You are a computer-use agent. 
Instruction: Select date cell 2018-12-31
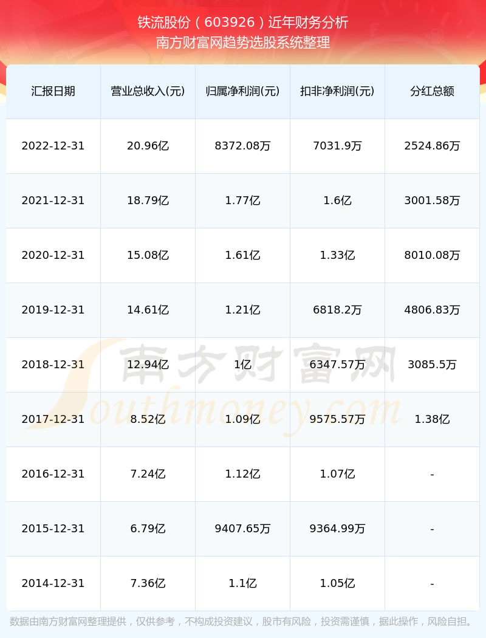point(53,365)
